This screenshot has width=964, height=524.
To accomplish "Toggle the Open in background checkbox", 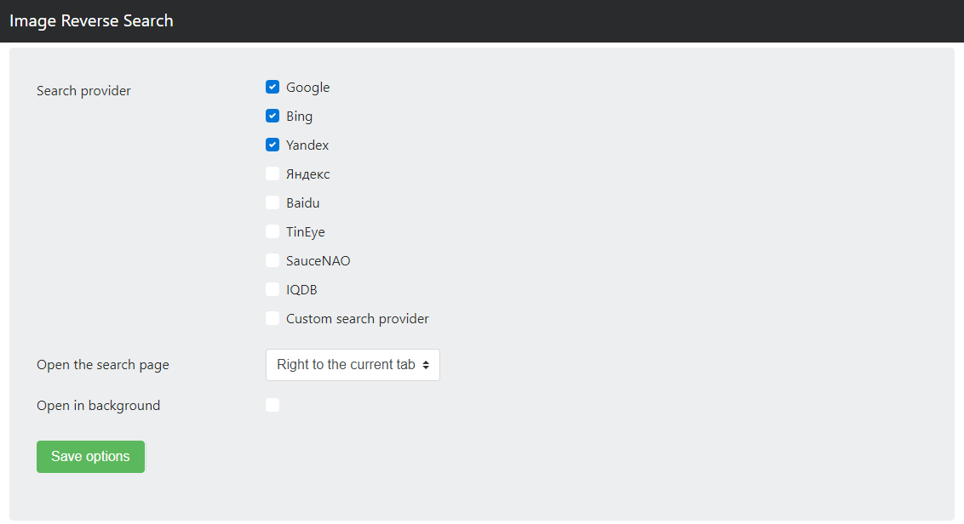I will (273, 405).
